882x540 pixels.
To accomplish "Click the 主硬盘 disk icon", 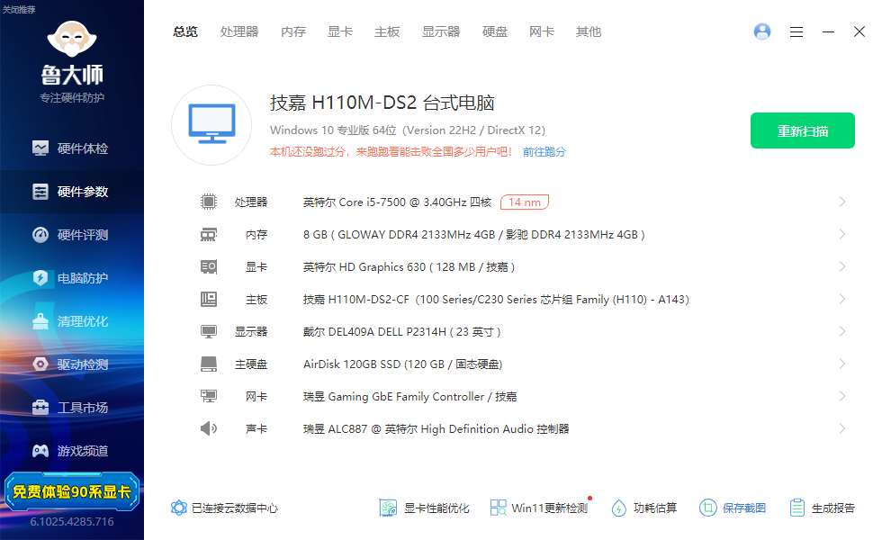I will pyautogui.click(x=209, y=364).
